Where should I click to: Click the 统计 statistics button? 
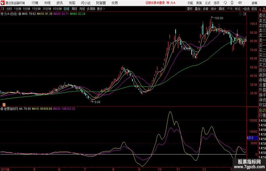tap(214, 9)
